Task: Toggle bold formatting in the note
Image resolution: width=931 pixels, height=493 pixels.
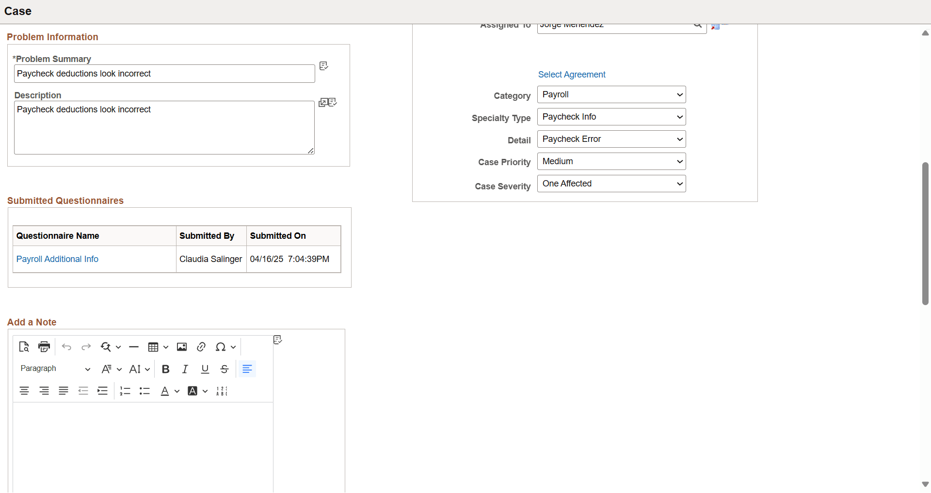Action: 165,369
